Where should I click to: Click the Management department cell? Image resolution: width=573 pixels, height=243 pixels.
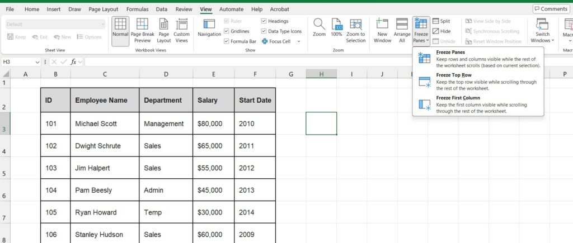tap(166, 123)
